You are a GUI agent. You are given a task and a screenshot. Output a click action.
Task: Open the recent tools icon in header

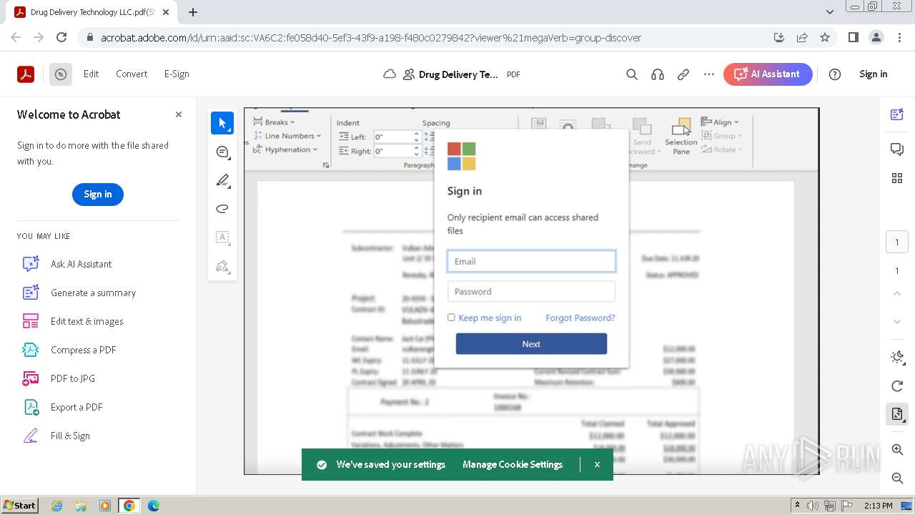pos(61,74)
